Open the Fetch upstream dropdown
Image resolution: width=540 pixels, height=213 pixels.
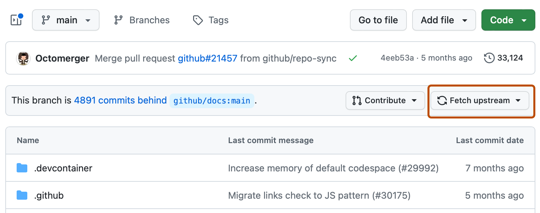(x=480, y=101)
